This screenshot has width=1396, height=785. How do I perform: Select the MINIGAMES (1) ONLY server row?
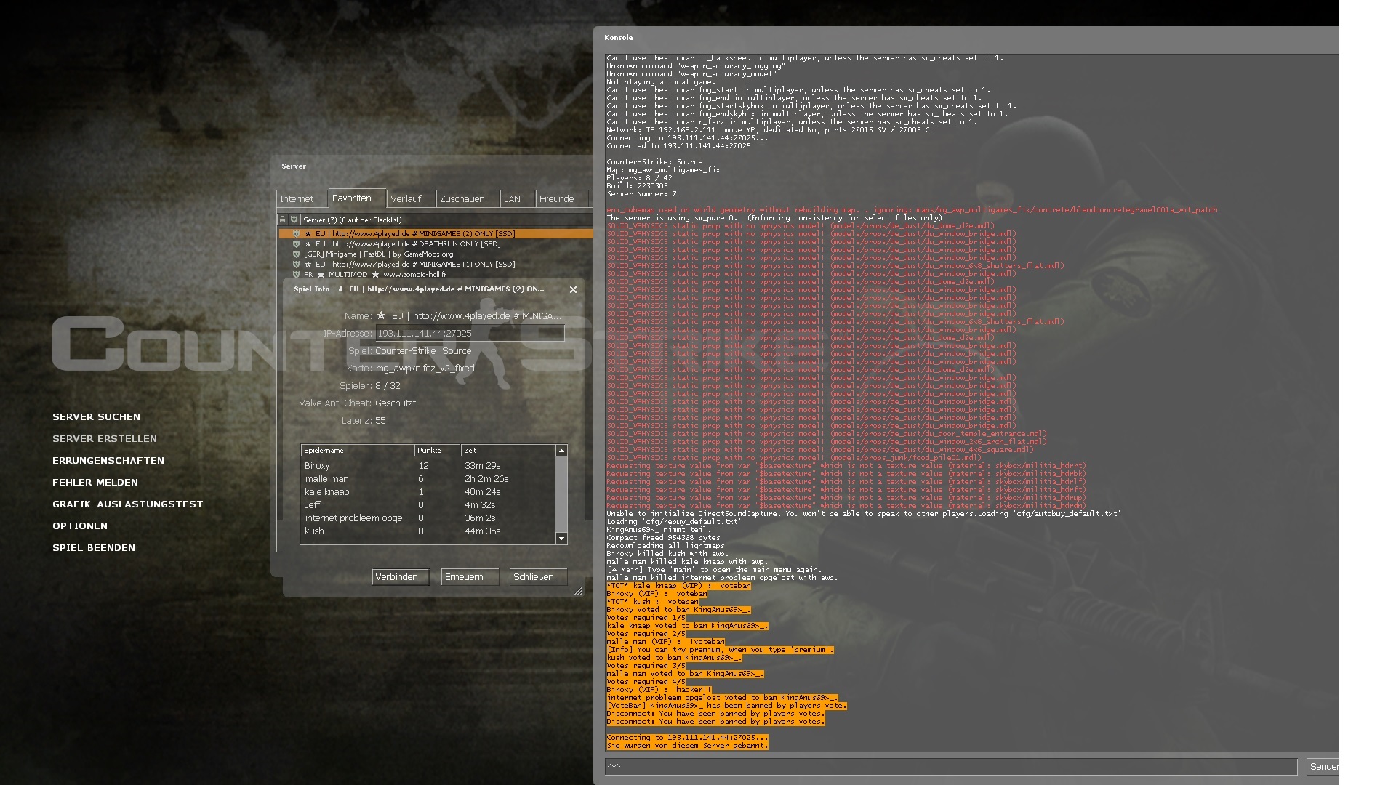[436, 265]
